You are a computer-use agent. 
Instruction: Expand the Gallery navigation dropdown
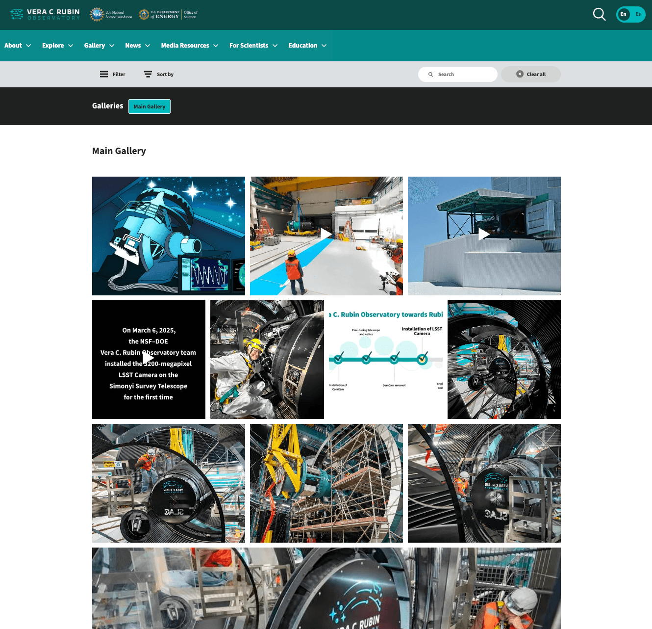(99, 45)
